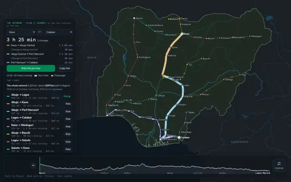Click the blue swatch for Abuja → Port Harcourt
Screen dimensions: 291x182
(8, 111)
